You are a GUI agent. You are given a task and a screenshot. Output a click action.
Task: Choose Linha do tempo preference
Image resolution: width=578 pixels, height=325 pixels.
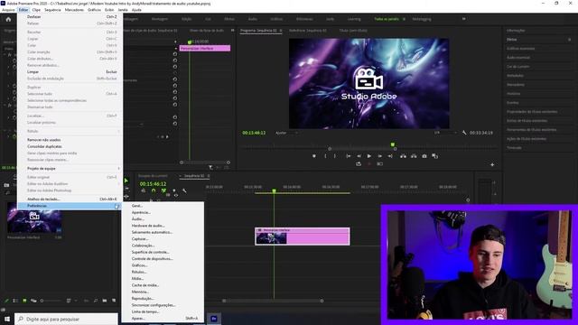point(163,311)
